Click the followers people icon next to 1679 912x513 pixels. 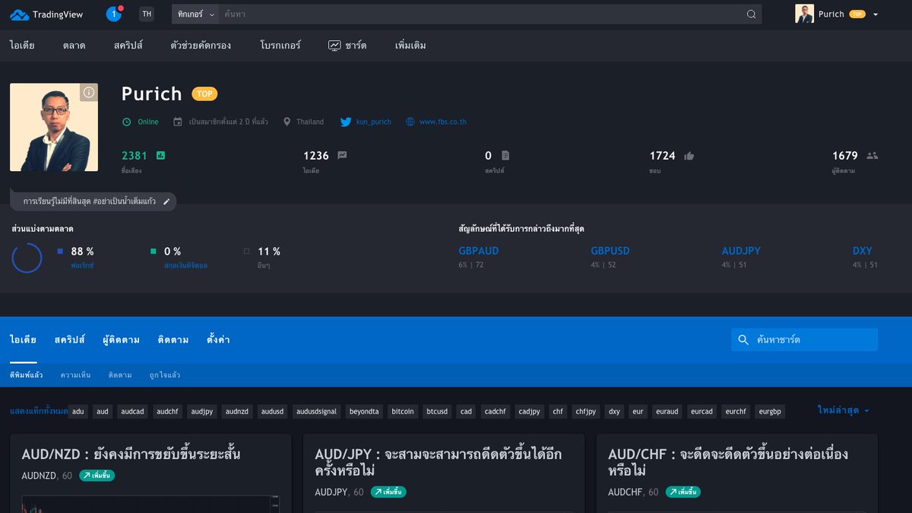[x=872, y=155]
